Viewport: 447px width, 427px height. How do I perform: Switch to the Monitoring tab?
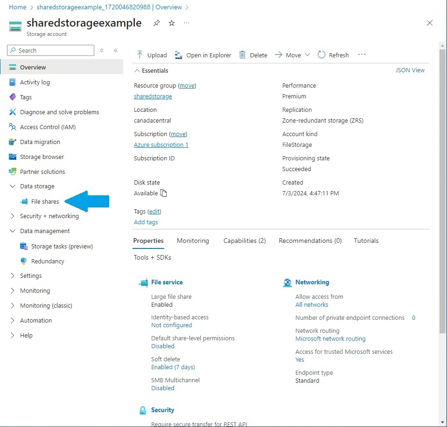(x=193, y=241)
